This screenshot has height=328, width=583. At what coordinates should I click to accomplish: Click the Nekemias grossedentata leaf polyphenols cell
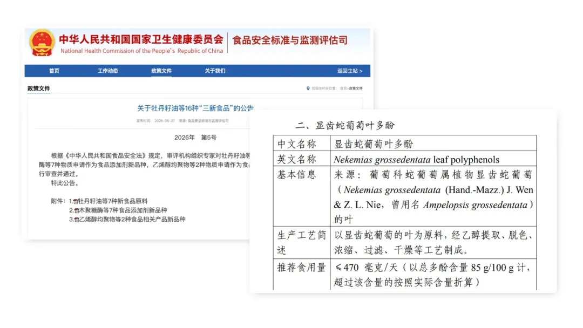point(433,159)
